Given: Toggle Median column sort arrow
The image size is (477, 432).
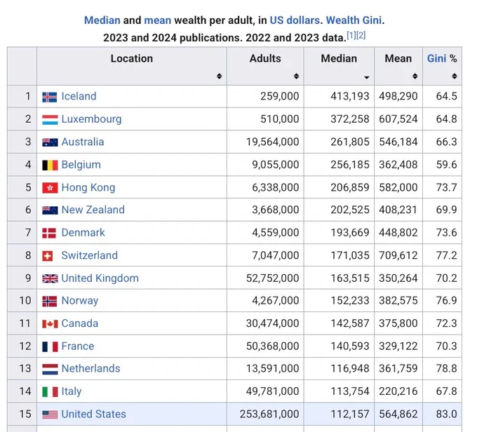Looking at the screenshot, I should point(367,77).
